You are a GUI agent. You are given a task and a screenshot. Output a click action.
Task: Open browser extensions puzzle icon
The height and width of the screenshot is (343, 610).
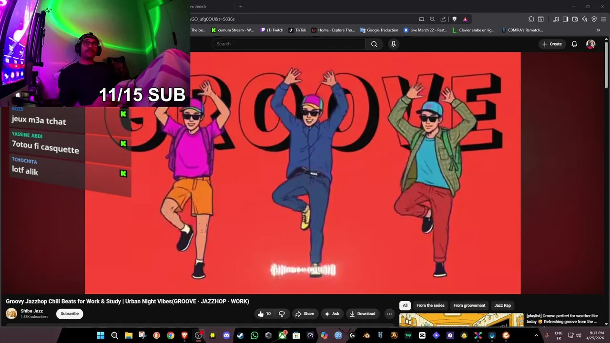[531, 19]
